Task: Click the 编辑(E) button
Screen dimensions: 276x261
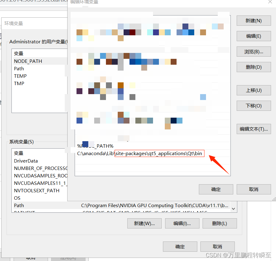Action: [253, 36]
